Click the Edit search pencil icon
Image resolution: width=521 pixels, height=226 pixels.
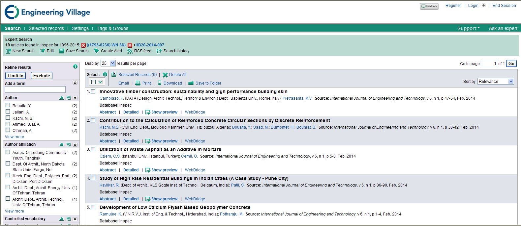pyautogui.click(x=42, y=51)
